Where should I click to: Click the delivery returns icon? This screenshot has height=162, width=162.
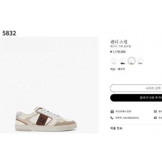point(155,118)
